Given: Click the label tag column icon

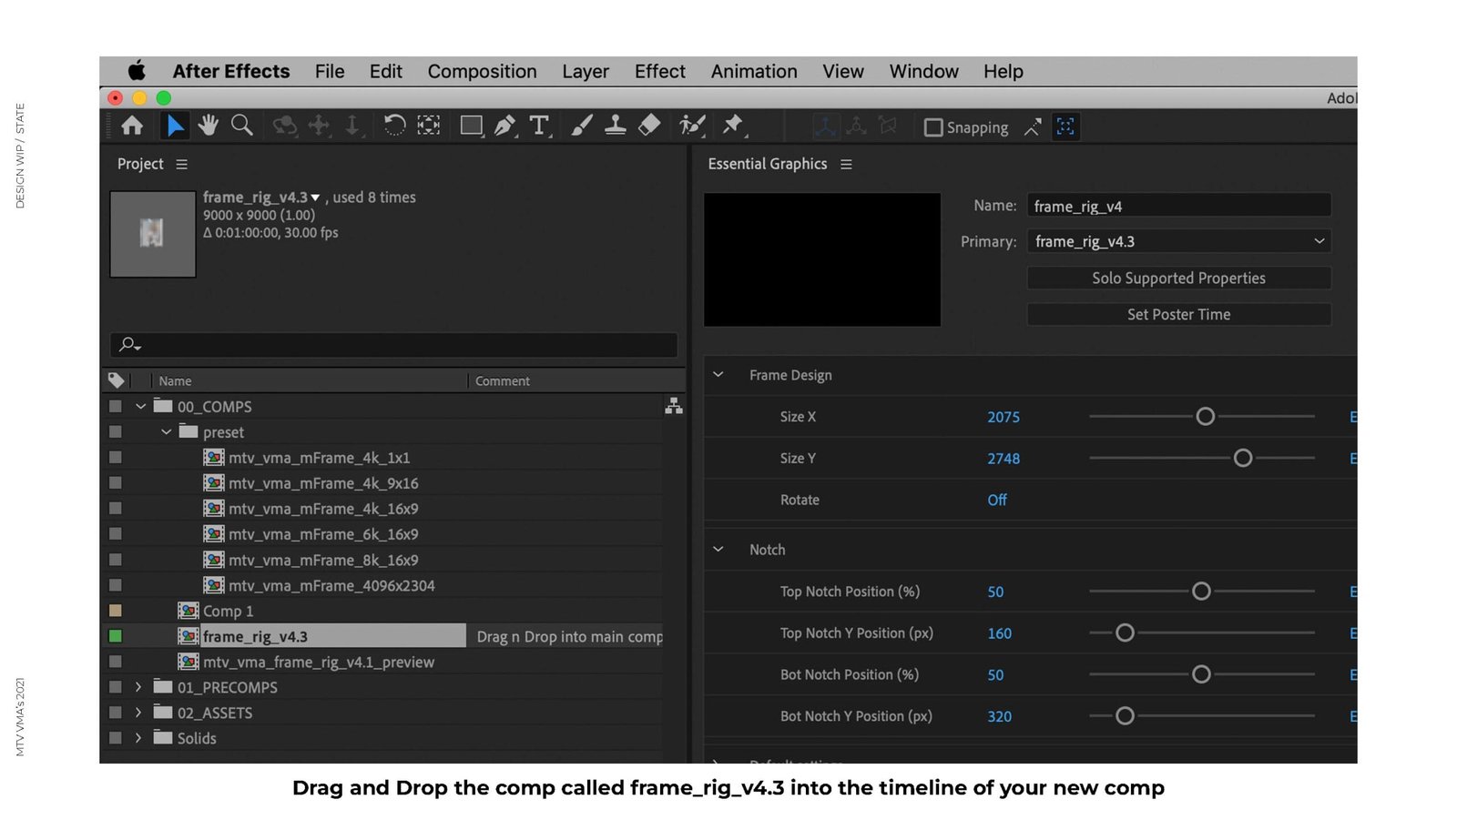Looking at the screenshot, I should (x=117, y=380).
